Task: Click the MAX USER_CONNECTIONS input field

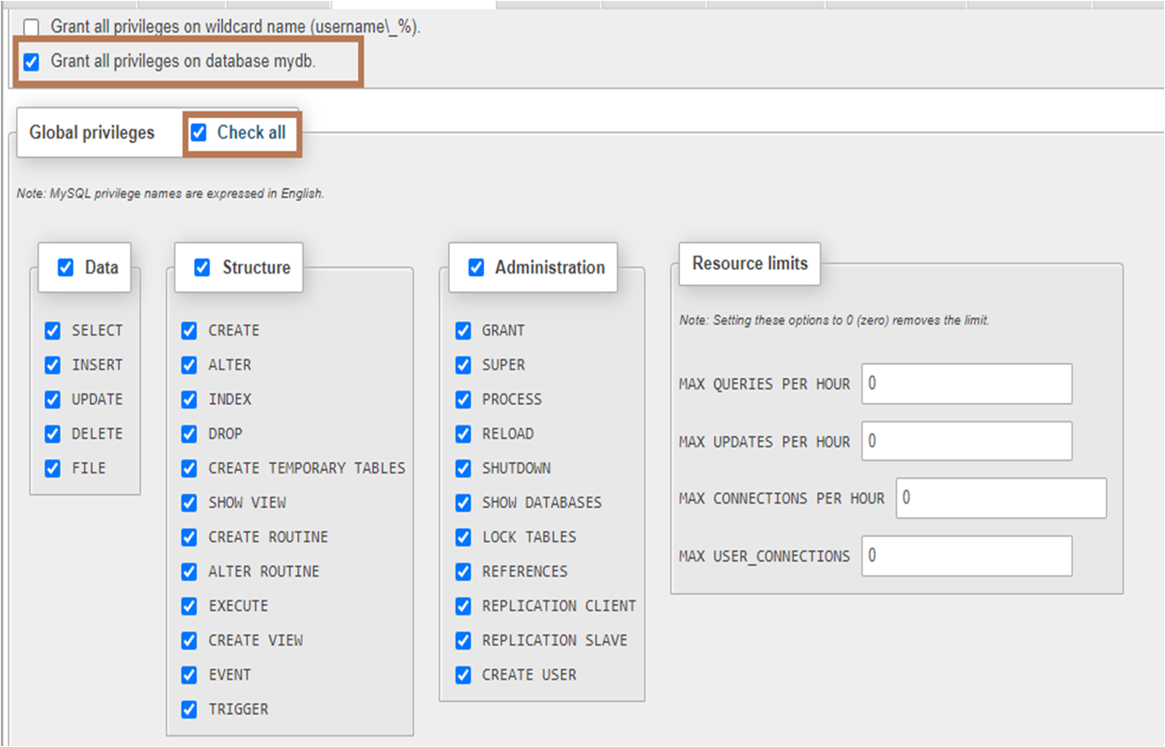Action: click(x=966, y=556)
